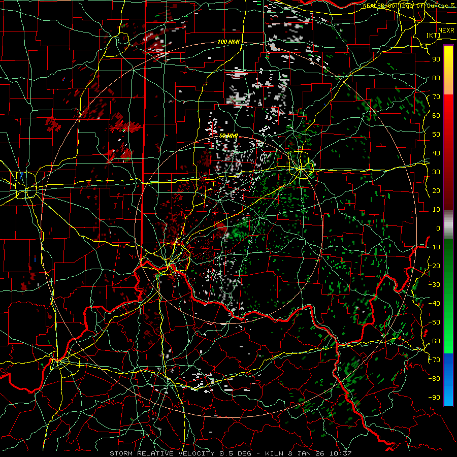Select the positive 50 value on the velocity scale
Viewport: 457px width, 457px height.
tap(436, 135)
